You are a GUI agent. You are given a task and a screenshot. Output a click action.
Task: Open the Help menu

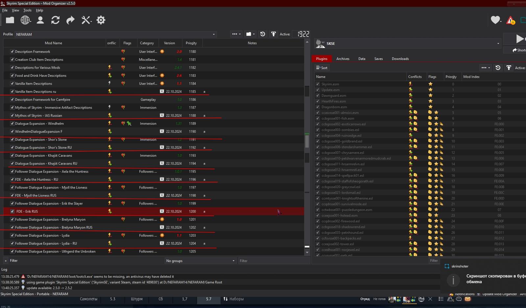click(39, 10)
